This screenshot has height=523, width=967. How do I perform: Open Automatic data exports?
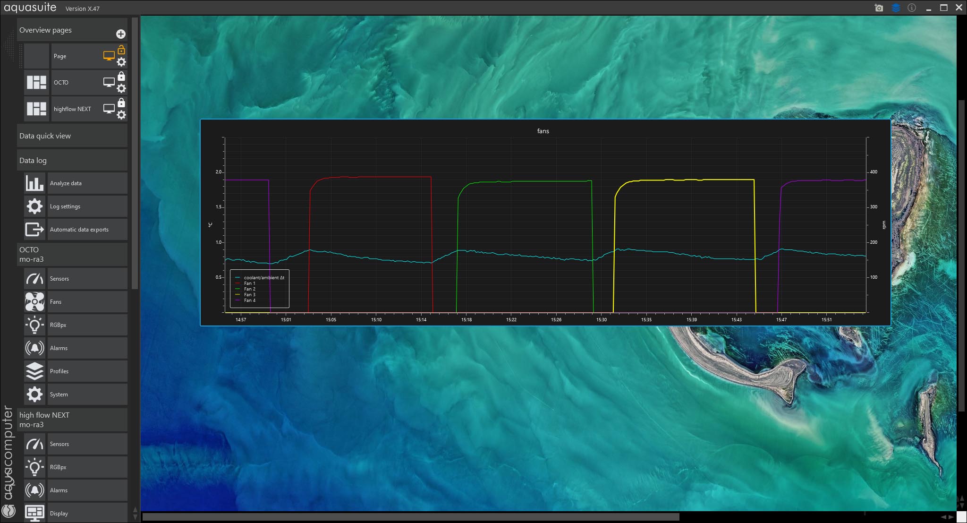point(79,230)
